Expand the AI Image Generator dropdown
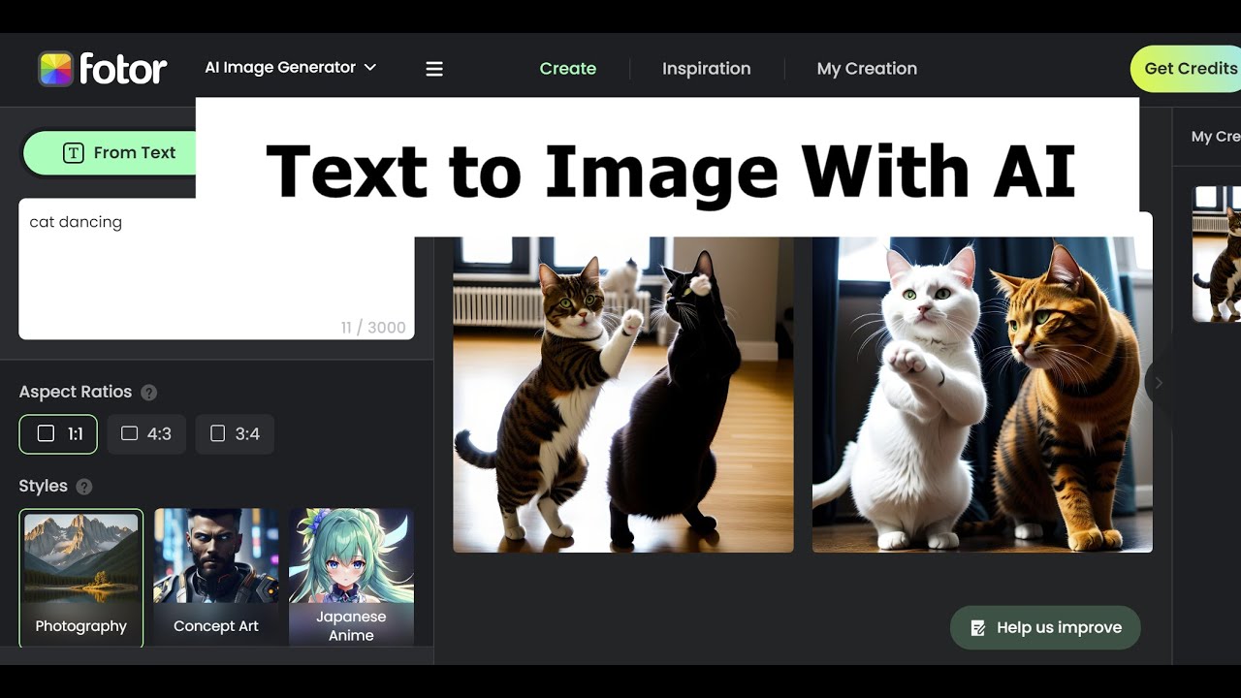1241x698 pixels. click(290, 68)
